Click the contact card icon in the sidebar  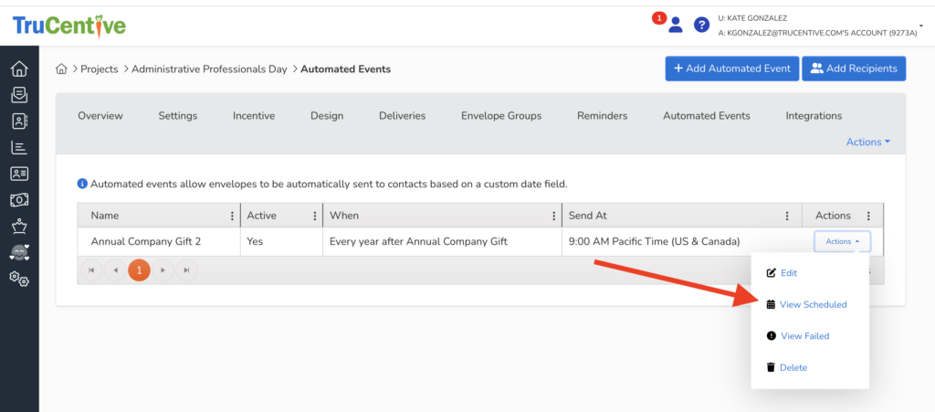(x=19, y=174)
